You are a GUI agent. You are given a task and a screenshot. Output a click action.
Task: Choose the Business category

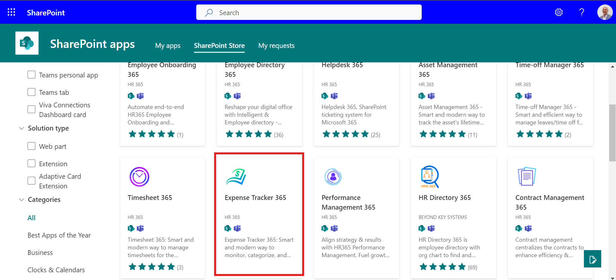(40, 252)
